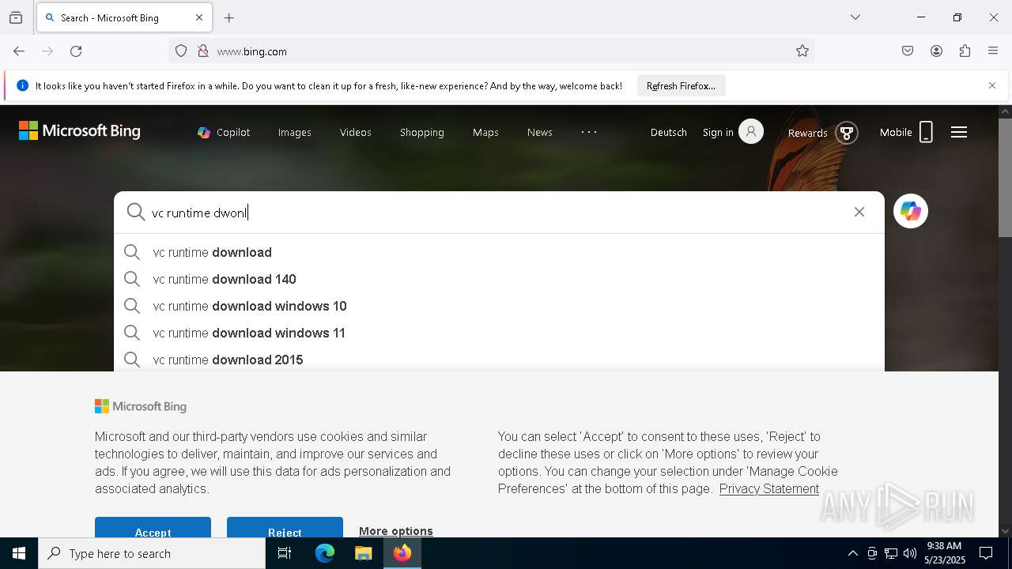Open a new tab with plus button
Image resolution: width=1012 pixels, height=569 pixels.
click(229, 17)
